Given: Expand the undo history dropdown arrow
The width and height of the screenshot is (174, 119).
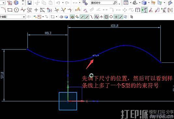Looking at the screenshot, I should click(x=63, y=3).
